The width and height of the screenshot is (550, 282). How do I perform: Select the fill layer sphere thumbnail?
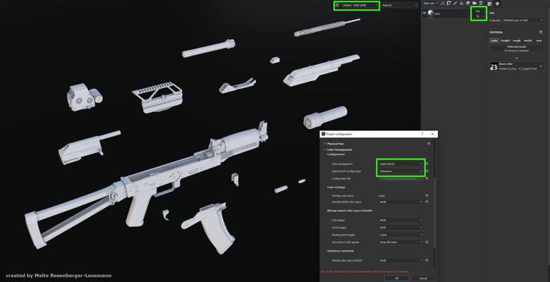coord(430,13)
